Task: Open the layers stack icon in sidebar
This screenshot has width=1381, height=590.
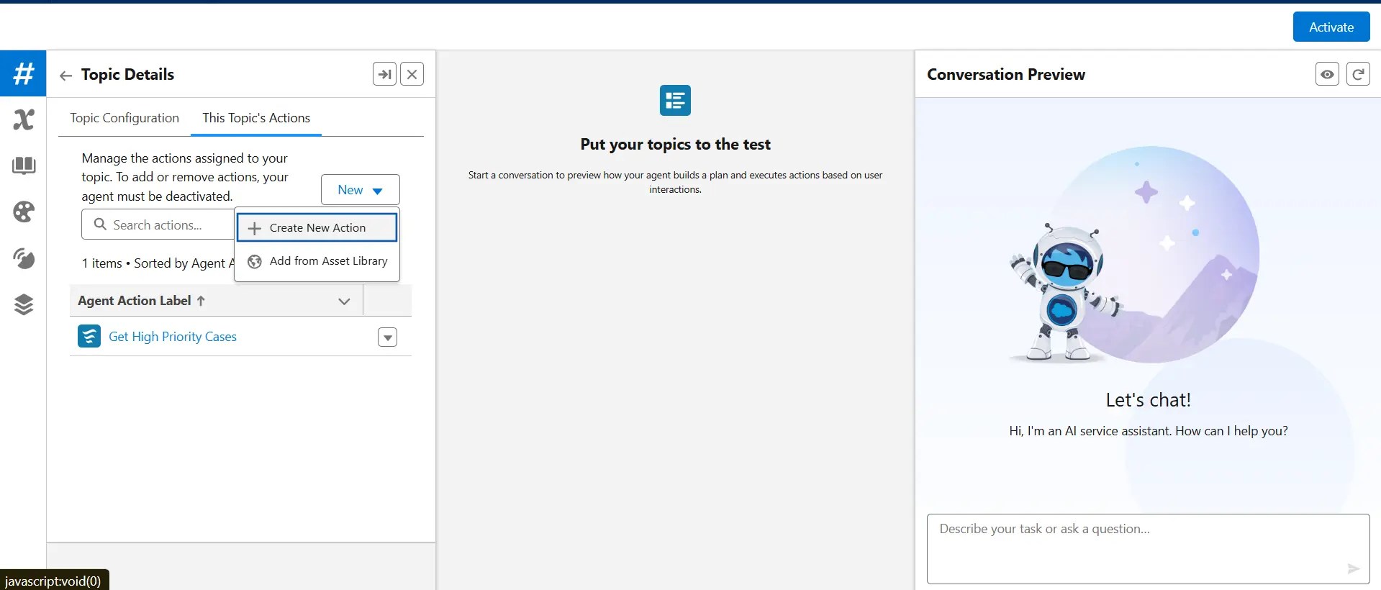Action: (x=23, y=304)
